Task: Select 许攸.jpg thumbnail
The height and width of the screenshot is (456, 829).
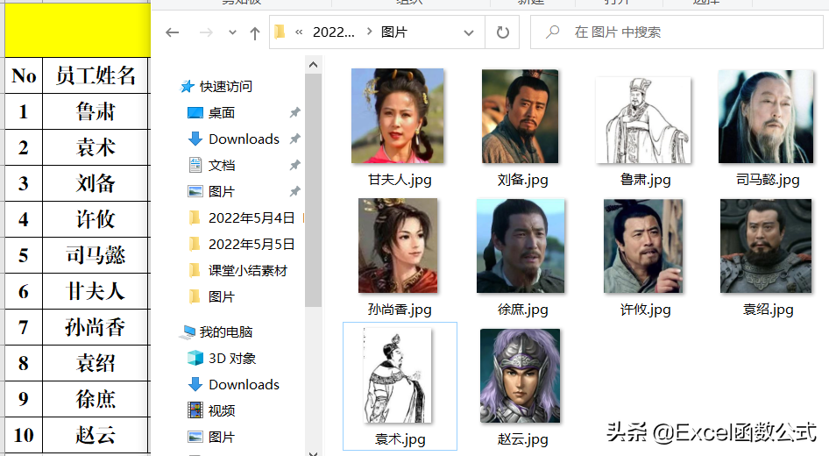Action: [x=643, y=246]
